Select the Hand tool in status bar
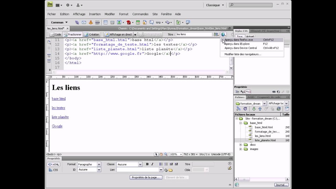Viewport: 336px width, 189px height. coord(161,154)
